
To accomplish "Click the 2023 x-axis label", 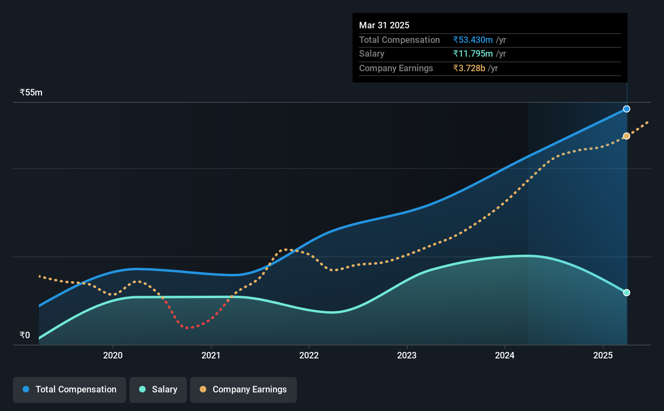I will coord(407,355).
